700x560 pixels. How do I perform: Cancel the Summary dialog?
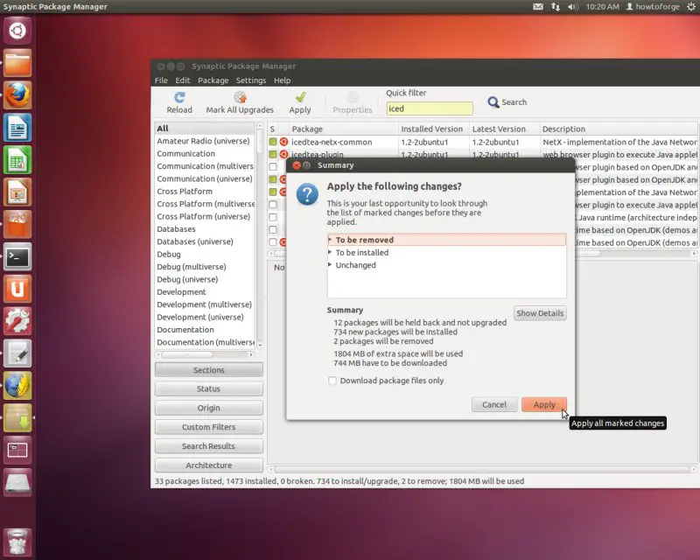(x=494, y=404)
